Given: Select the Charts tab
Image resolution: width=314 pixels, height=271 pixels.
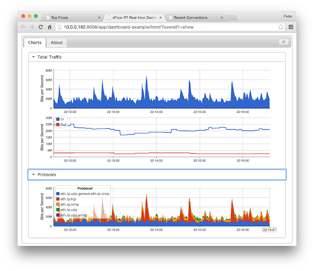Looking at the screenshot, I should coord(35,43).
